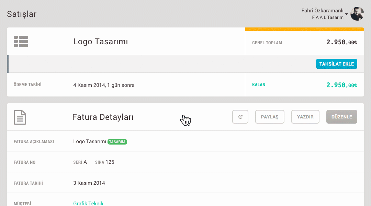Click the Genel Toplam 2.950,00 amount
The height and width of the screenshot is (206, 371).
coord(341,43)
